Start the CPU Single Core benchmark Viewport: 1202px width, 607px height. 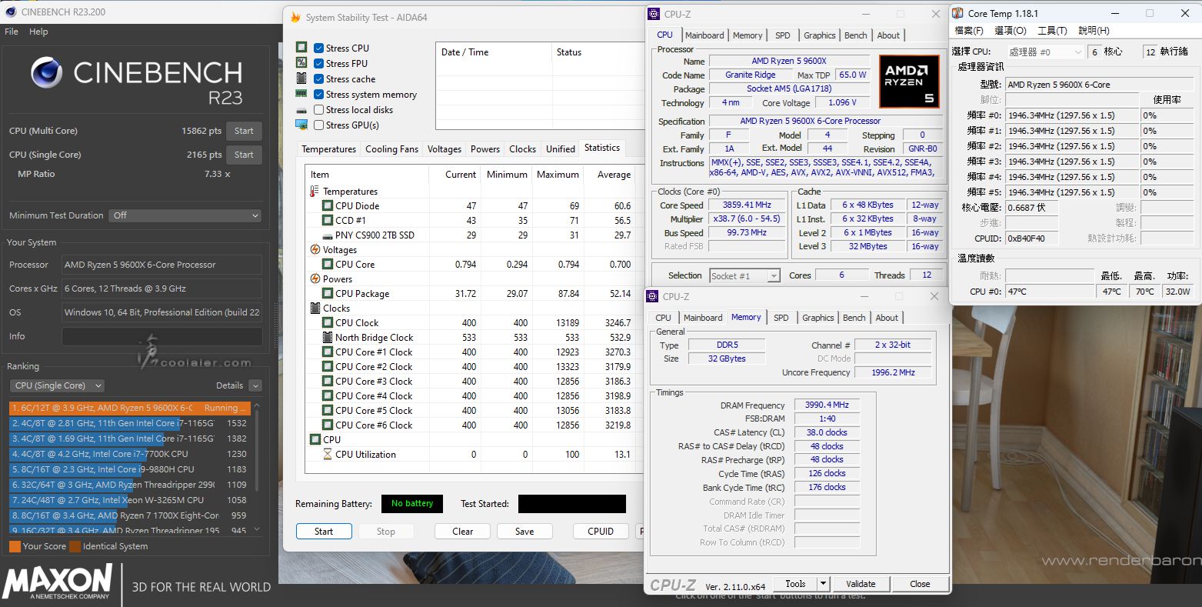(x=244, y=155)
